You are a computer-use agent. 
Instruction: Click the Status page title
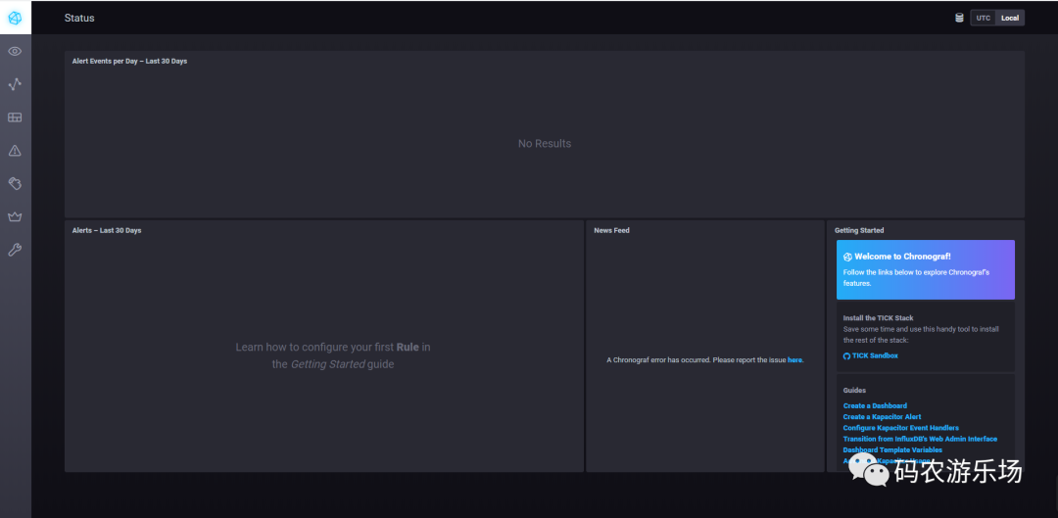[x=79, y=19]
